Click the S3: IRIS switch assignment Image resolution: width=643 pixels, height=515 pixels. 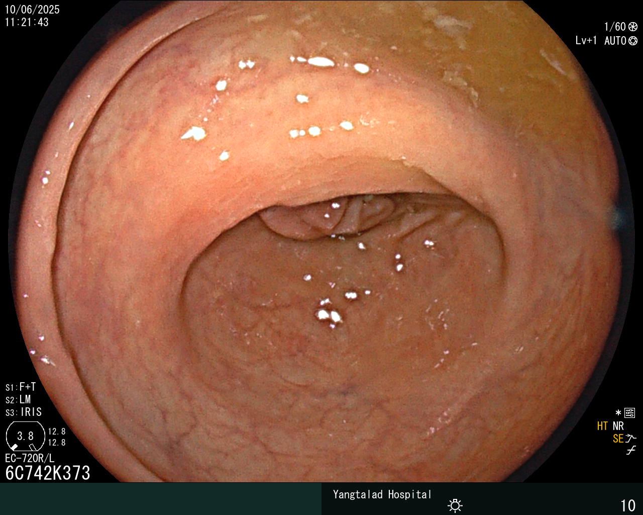[x=24, y=412]
